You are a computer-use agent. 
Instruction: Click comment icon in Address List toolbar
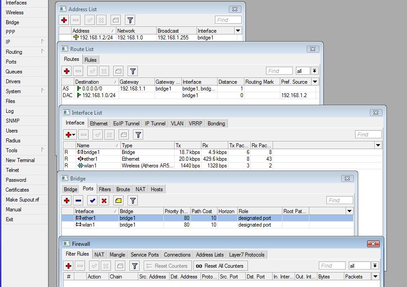(116, 20)
